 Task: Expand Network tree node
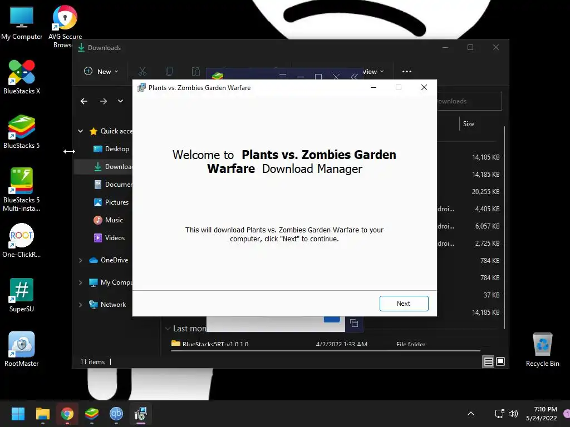click(80, 305)
